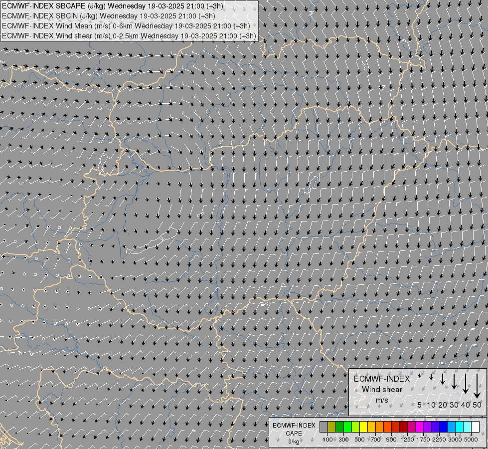This screenshot has height=449, width=488.
Task: Pick the bright magenta CAPE swatch
Action: tap(420, 427)
